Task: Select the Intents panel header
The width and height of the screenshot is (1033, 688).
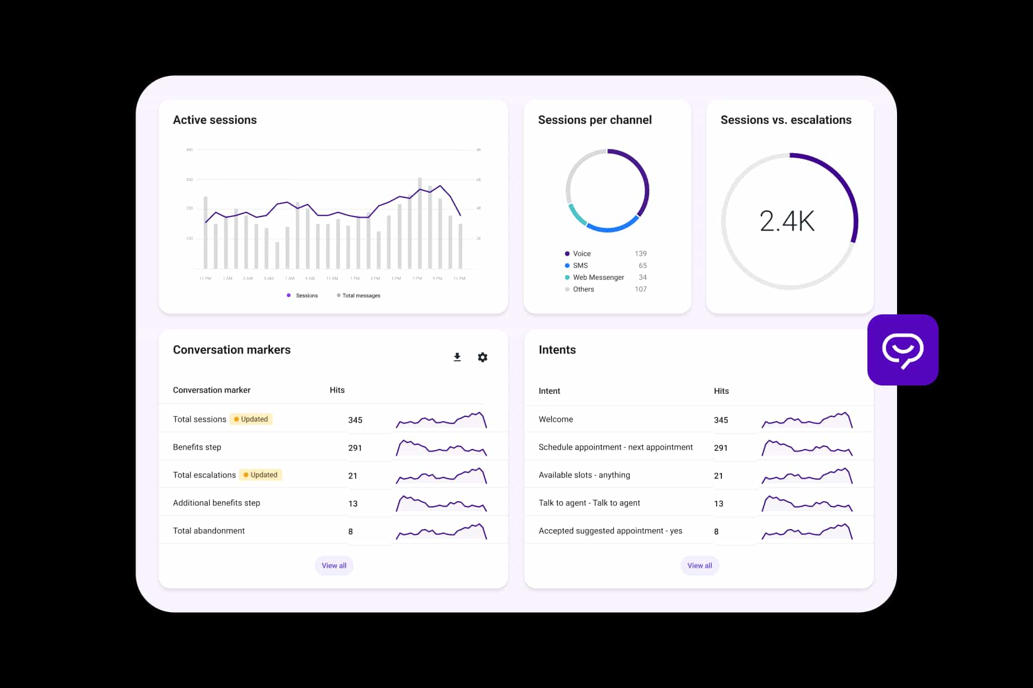Action: 557,349
